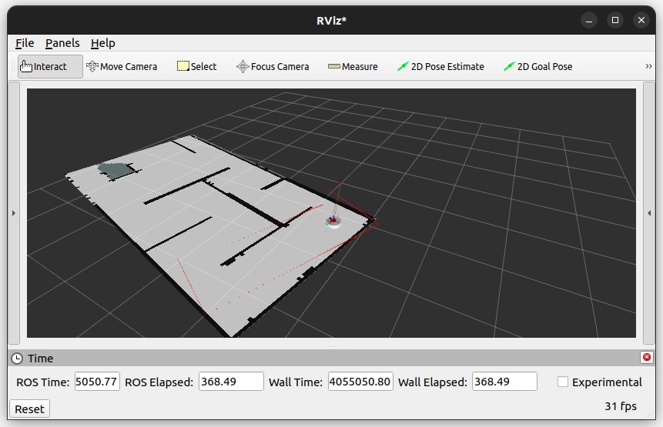Click the robot model in the 3D view

pos(333,222)
